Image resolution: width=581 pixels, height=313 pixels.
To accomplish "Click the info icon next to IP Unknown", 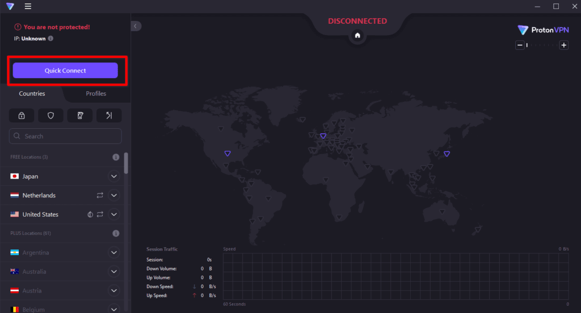I will pyautogui.click(x=50, y=38).
